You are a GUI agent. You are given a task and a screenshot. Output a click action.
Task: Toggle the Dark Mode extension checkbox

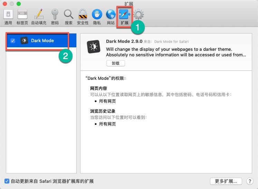tap(13, 40)
